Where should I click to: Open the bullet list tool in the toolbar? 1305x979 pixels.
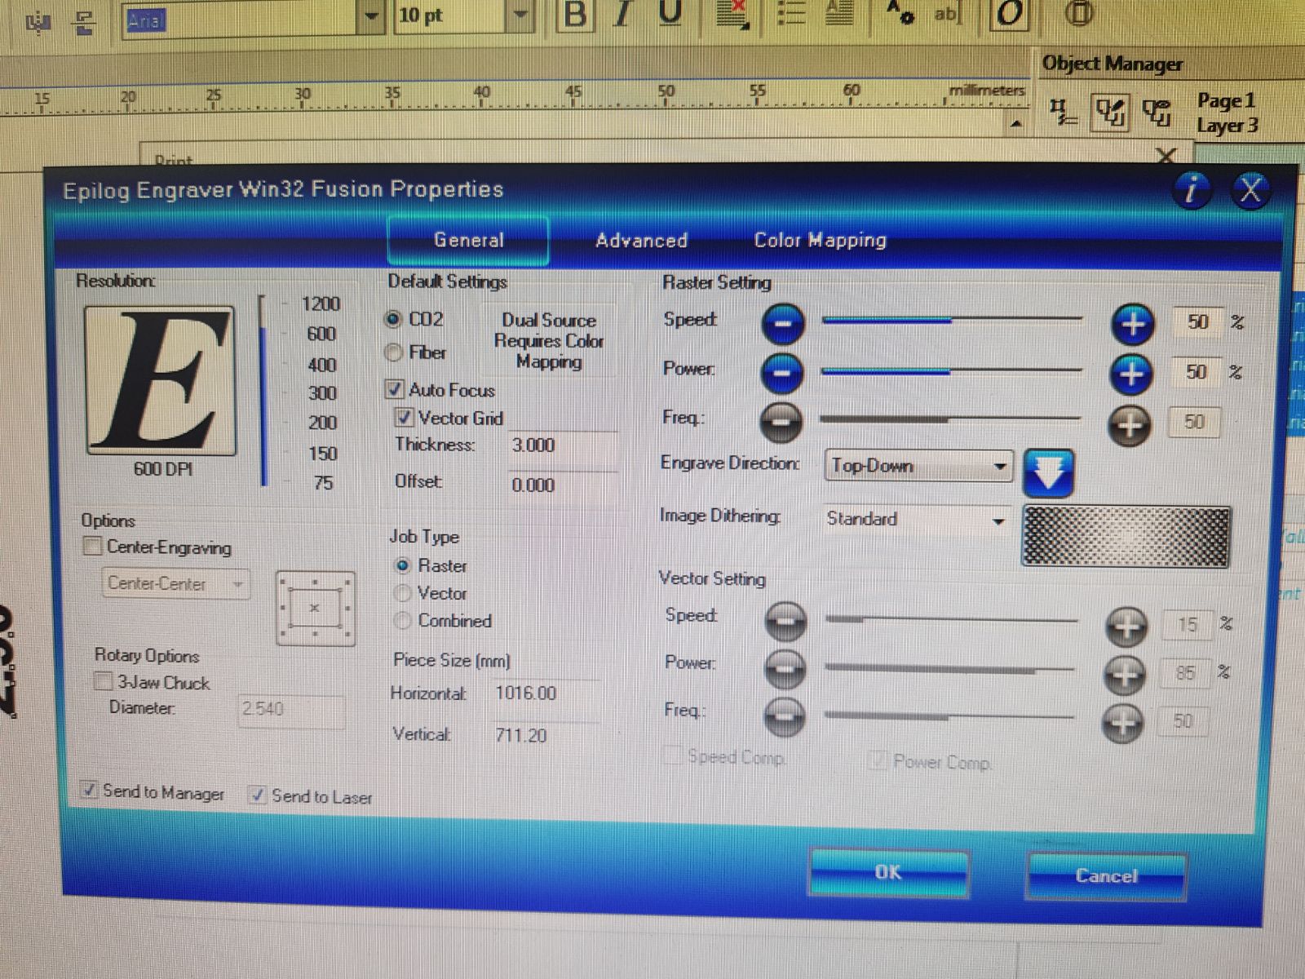coord(790,14)
